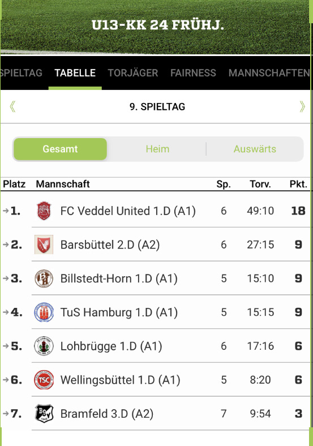Open the Fairness tab
The height and width of the screenshot is (446, 313).
coord(193,73)
